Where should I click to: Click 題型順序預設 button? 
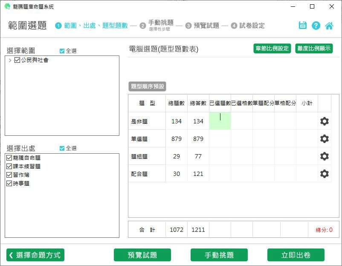click(x=148, y=86)
